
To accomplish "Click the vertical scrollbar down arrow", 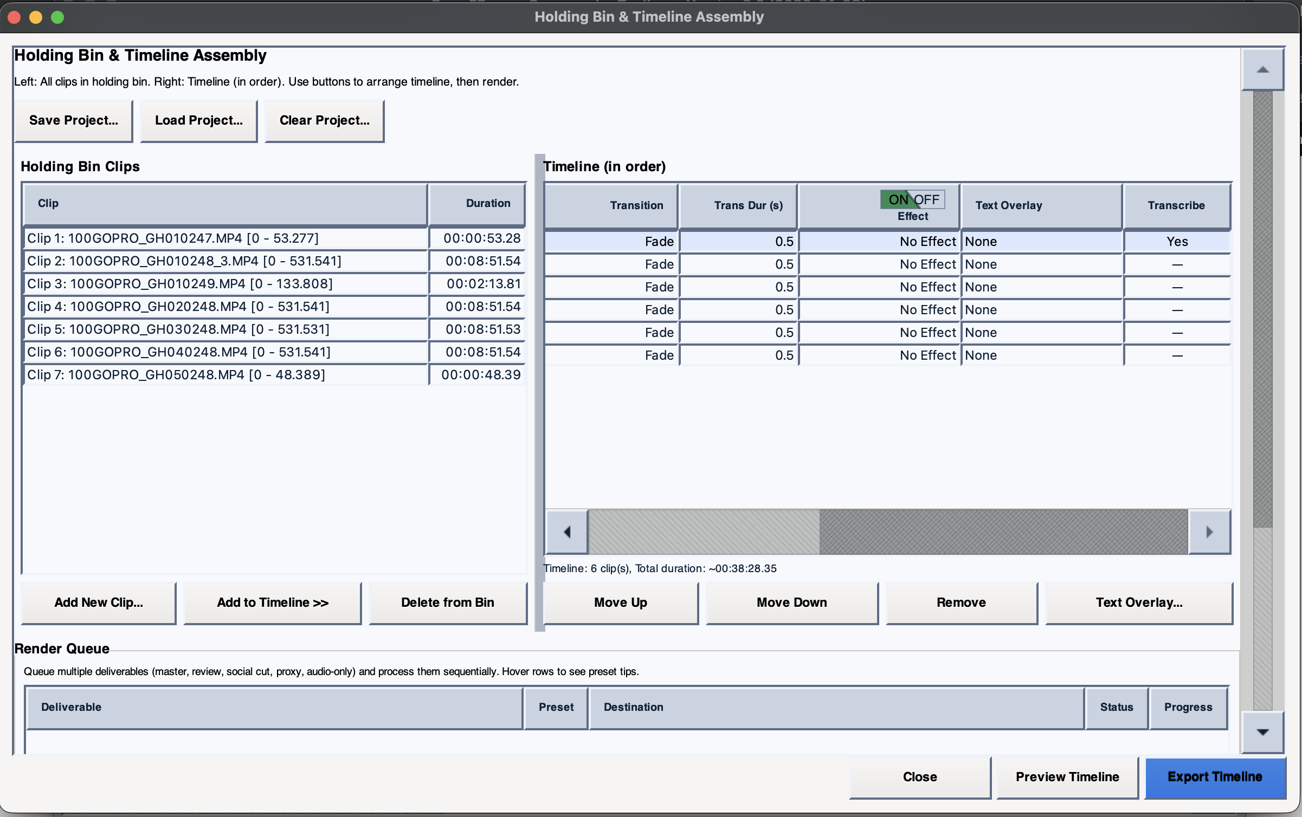I will [x=1262, y=732].
